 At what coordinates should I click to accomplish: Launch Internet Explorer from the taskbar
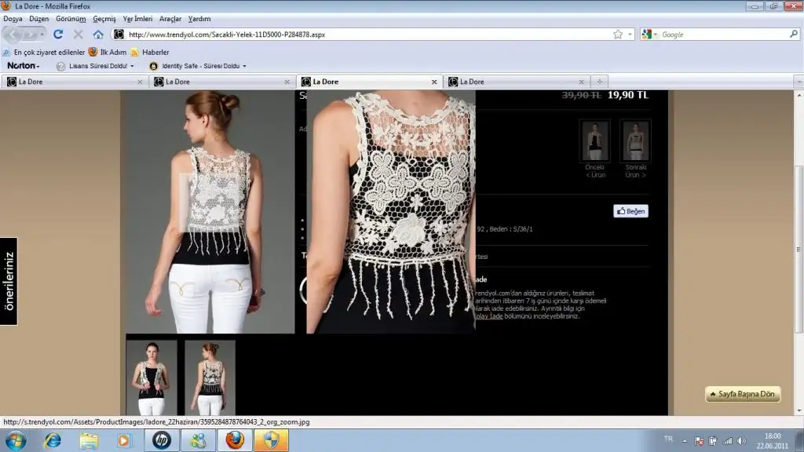coord(53,440)
